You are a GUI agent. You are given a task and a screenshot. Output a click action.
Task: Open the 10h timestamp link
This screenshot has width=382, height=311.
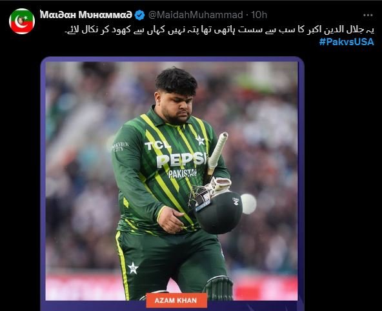tap(259, 15)
